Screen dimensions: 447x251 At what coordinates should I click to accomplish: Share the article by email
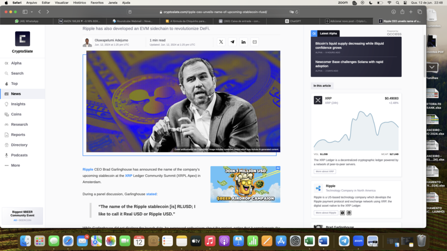pos(254,42)
